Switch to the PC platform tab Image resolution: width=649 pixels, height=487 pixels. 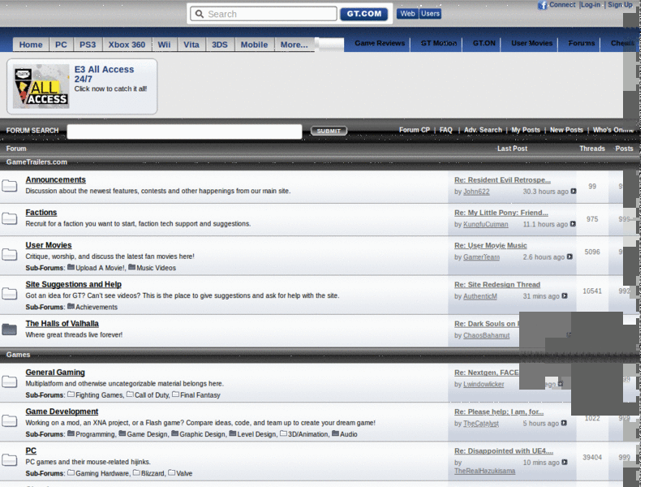(61, 45)
